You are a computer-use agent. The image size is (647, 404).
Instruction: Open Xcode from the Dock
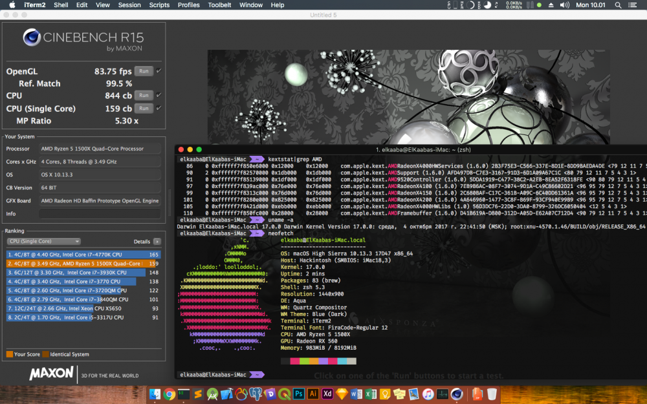point(226,394)
